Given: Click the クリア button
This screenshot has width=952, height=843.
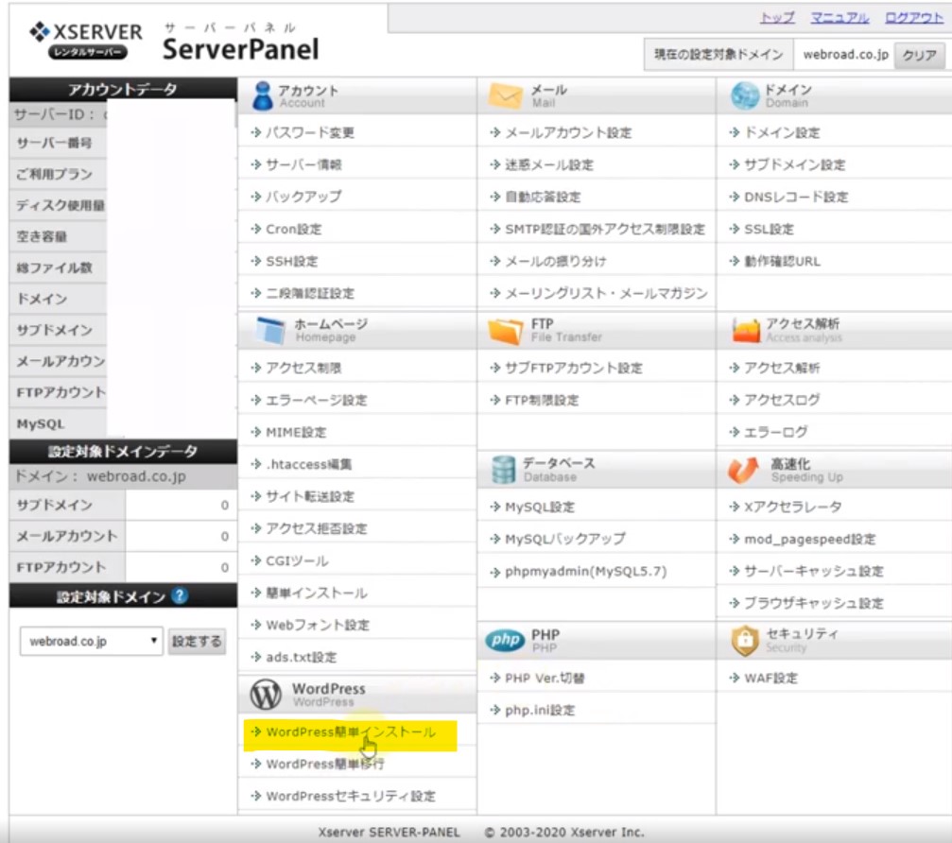Looking at the screenshot, I should tap(919, 55).
